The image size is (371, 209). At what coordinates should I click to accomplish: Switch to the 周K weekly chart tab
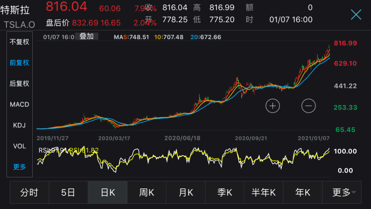[146, 192]
